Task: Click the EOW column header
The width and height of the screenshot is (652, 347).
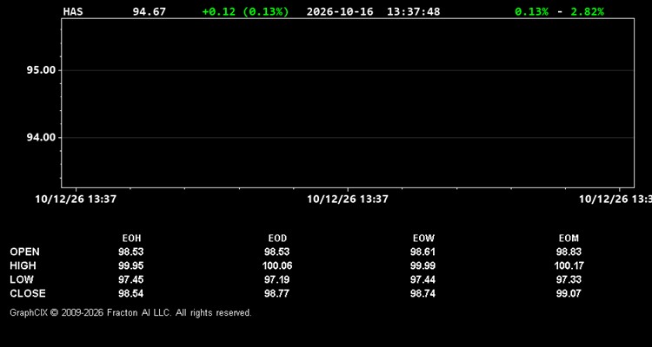Action: 423,239
